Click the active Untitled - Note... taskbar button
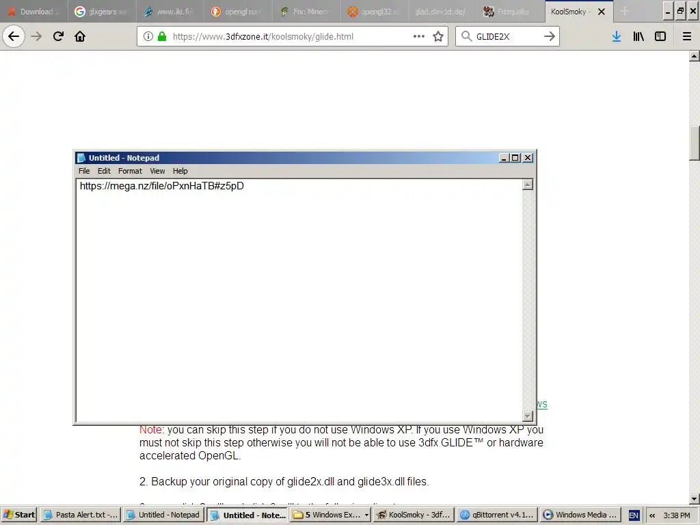 tap(247, 515)
